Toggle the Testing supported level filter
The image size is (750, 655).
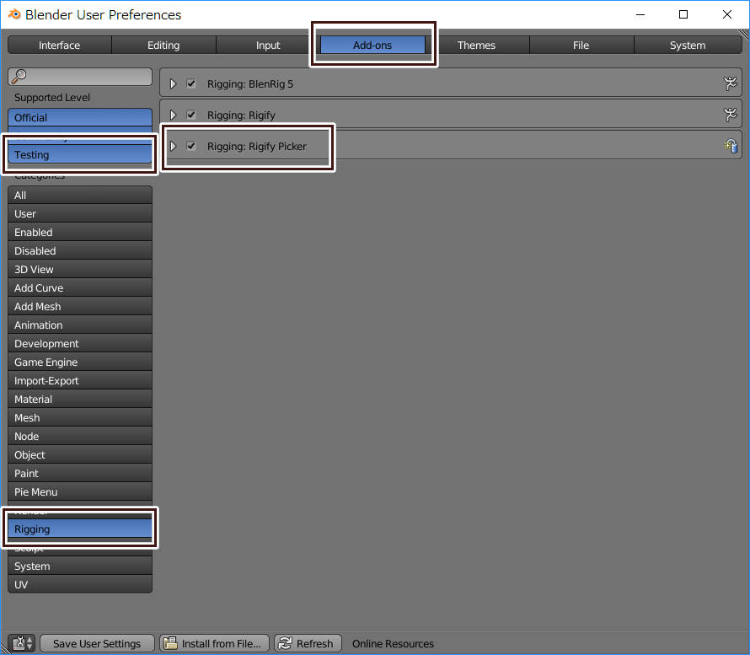coord(80,154)
